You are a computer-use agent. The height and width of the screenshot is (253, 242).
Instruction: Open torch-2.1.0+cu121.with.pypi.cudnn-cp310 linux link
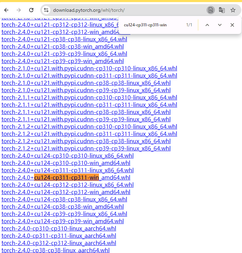pyautogui.click(x=89, y=68)
